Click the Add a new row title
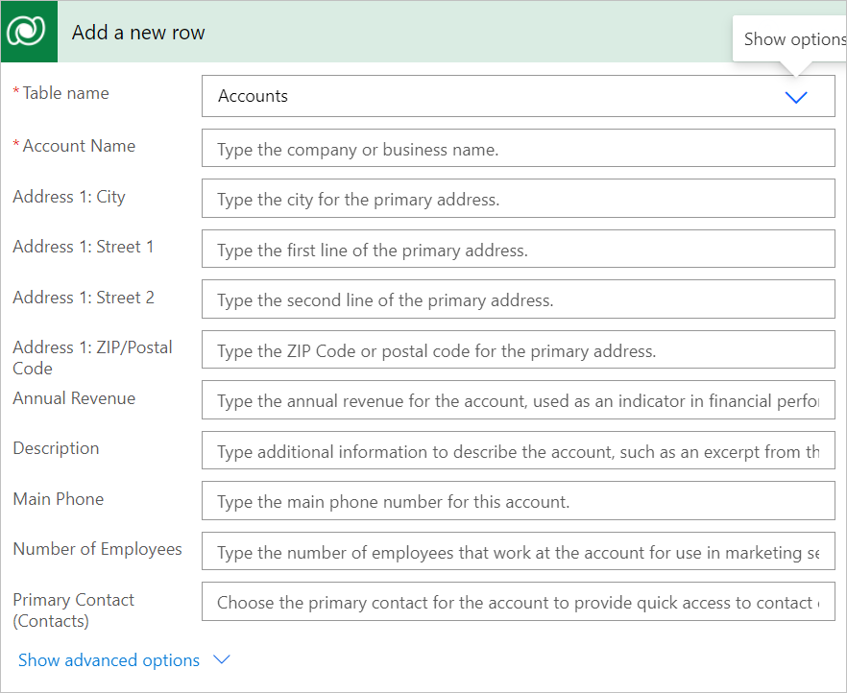 coord(137,32)
